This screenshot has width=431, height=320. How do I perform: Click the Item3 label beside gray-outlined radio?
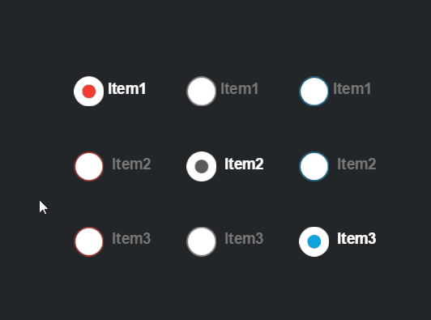point(244,238)
